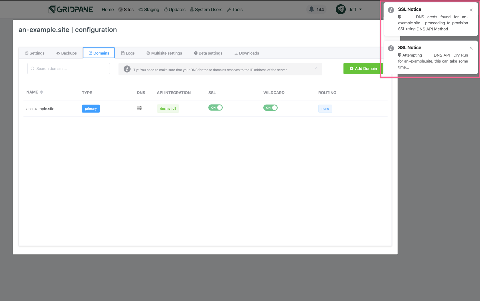Click the Type column header

87,93
